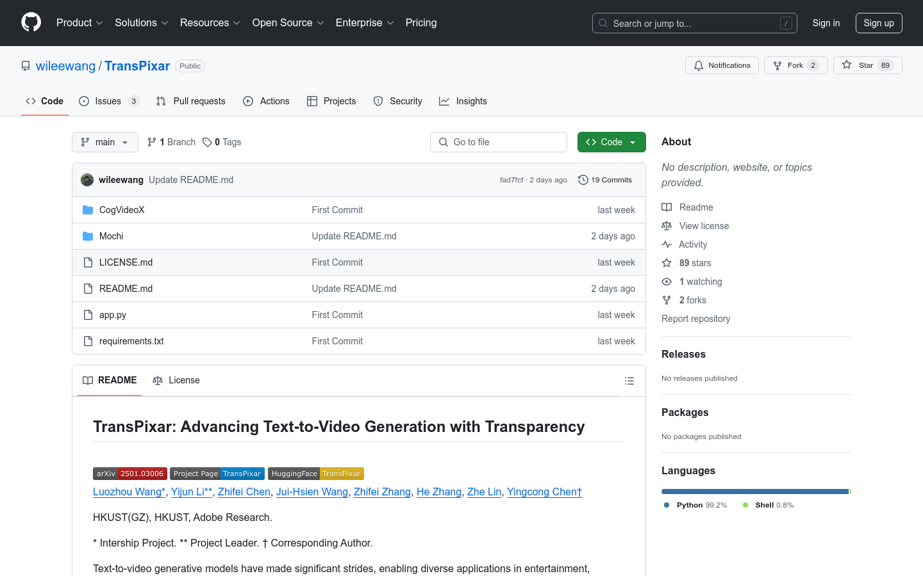Open the app.py file
The image size is (923, 576).
click(113, 315)
